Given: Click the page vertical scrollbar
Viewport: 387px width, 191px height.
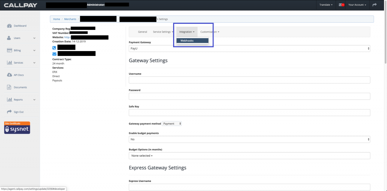Looking at the screenshot, I should [x=385, y=32].
